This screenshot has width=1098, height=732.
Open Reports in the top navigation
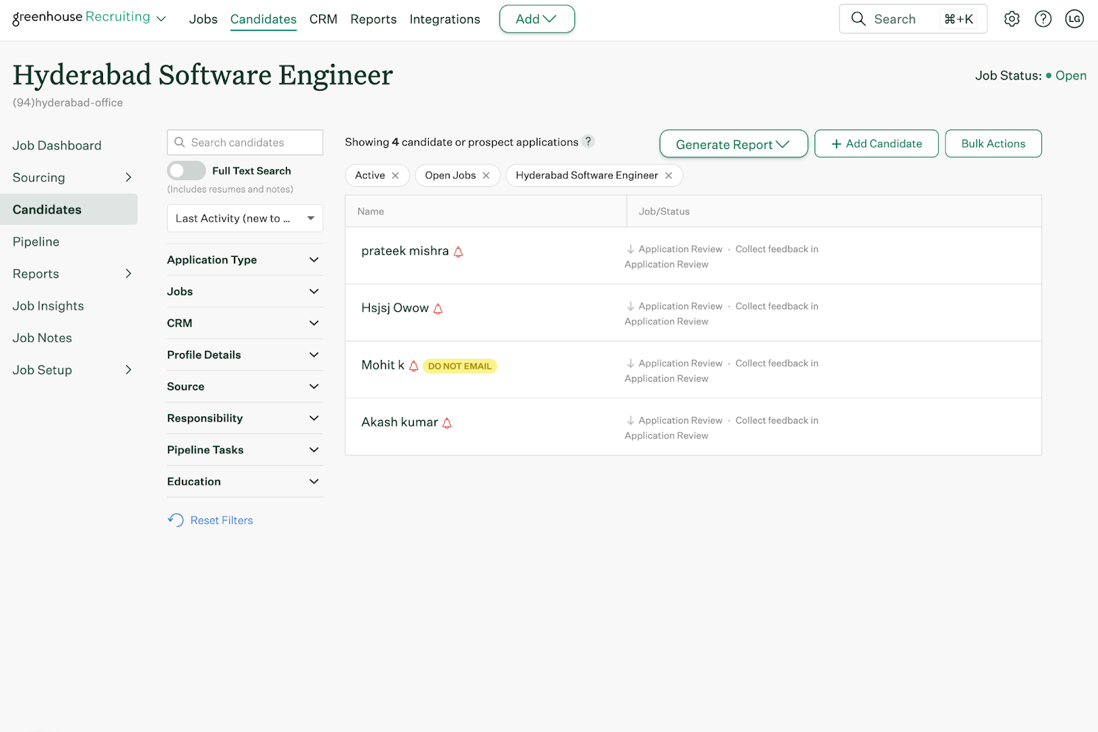(373, 19)
